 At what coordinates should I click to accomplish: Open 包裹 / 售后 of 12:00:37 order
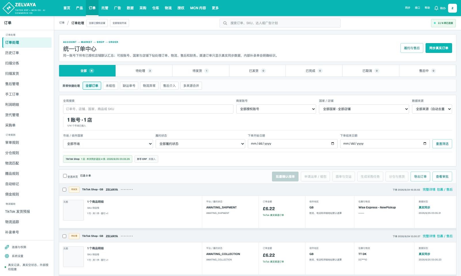click(445, 236)
